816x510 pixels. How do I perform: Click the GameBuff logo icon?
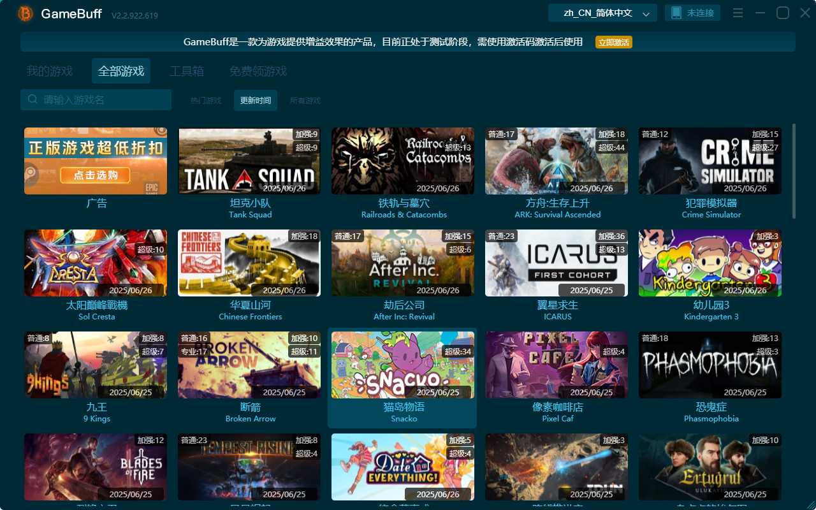click(25, 13)
